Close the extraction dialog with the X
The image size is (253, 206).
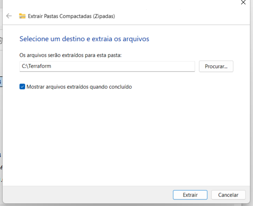coord(243,2)
